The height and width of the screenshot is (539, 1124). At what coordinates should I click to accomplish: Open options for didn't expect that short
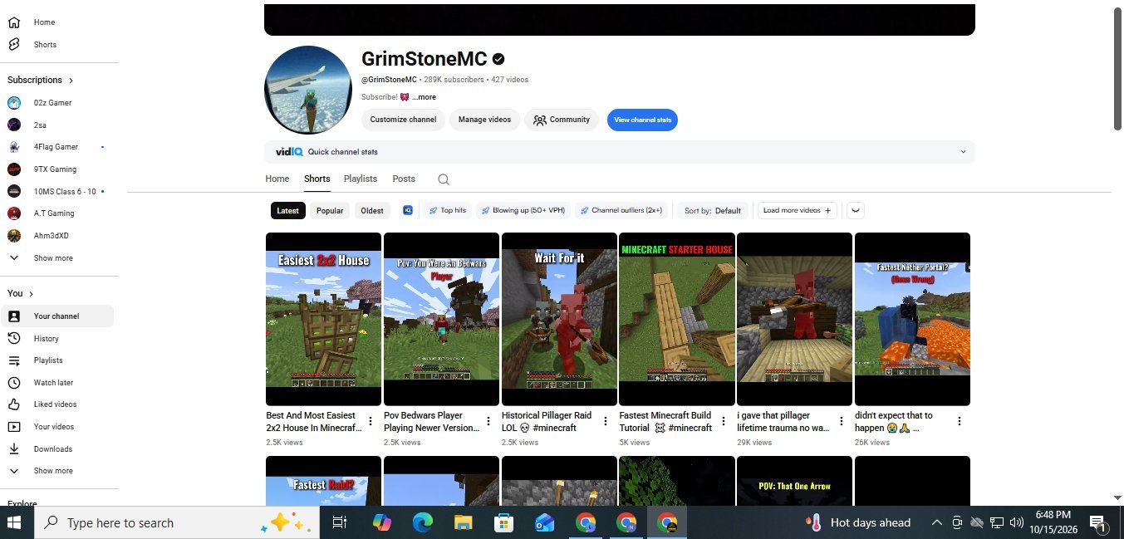(960, 421)
